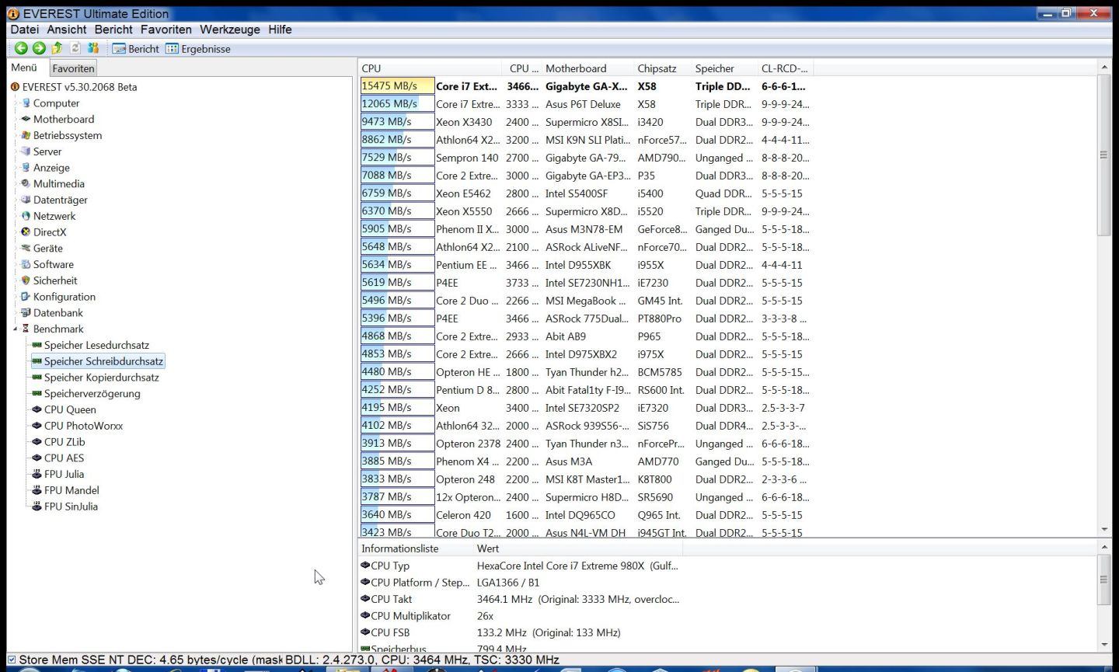
Task: Select the 15475 MB/s result bar
Action: [x=397, y=86]
